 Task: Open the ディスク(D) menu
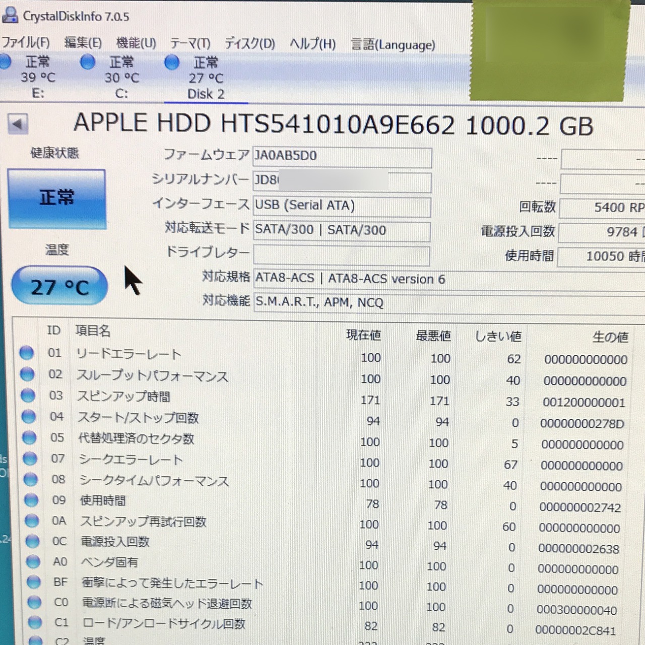(x=250, y=44)
